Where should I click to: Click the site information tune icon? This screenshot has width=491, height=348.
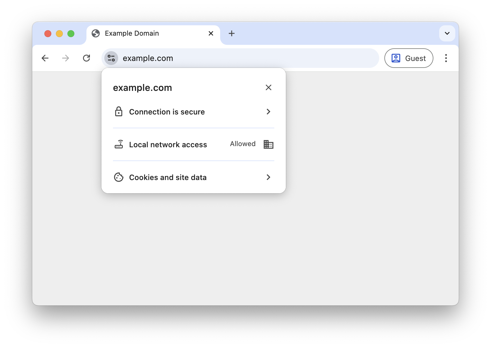(x=111, y=58)
